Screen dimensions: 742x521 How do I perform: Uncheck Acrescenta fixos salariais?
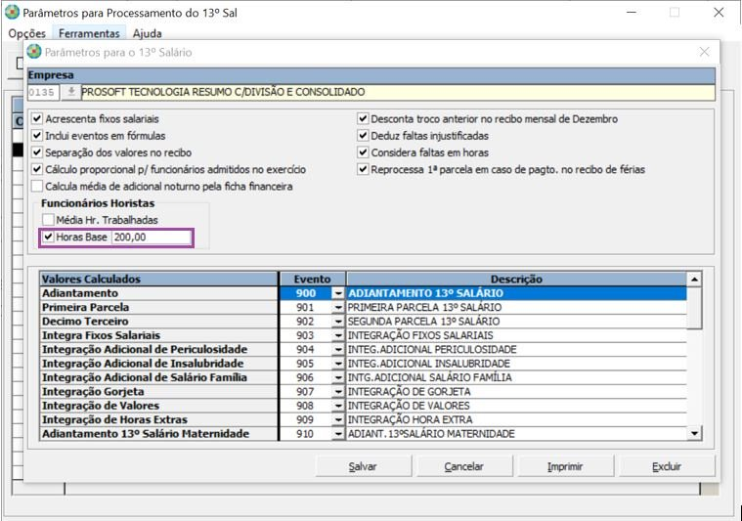[x=37, y=119]
